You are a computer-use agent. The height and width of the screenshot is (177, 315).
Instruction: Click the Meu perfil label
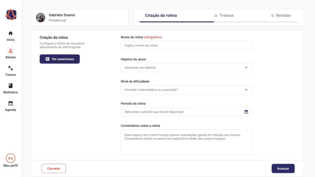pos(10,166)
